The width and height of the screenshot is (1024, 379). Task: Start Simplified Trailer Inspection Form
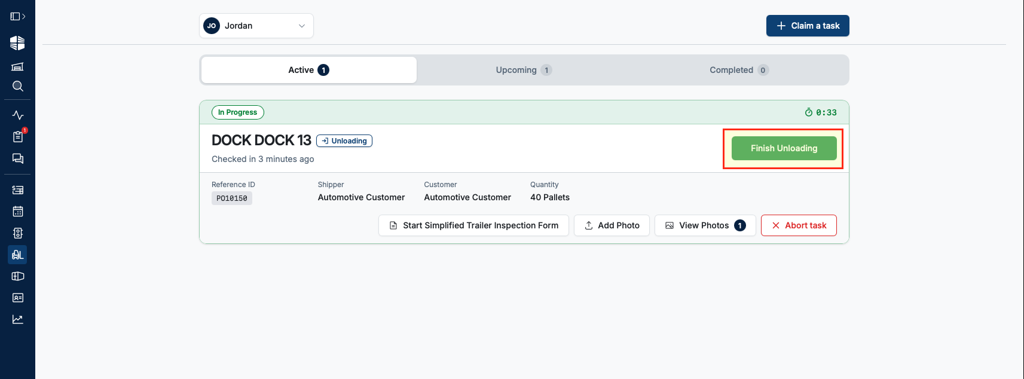pos(473,225)
